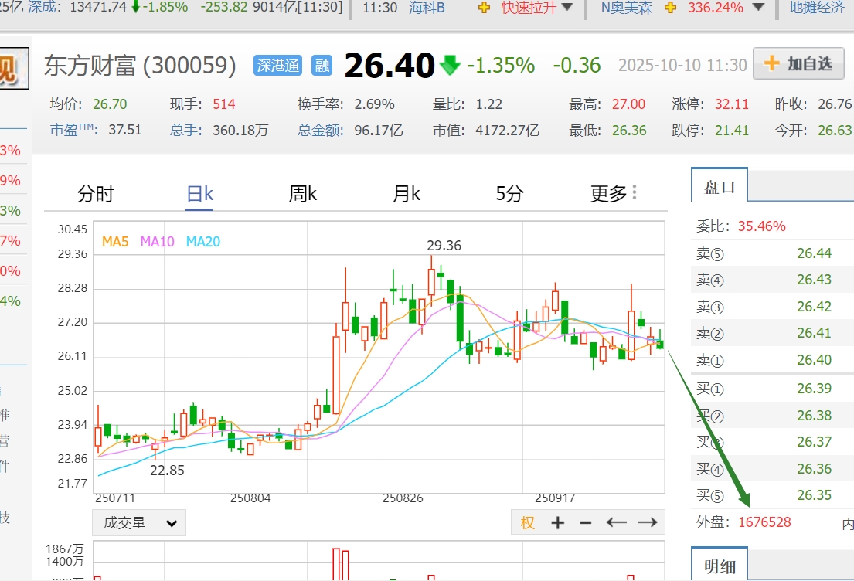Switch to the 分时 chart tab
The image size is (854, 581).
coord(96,193)
